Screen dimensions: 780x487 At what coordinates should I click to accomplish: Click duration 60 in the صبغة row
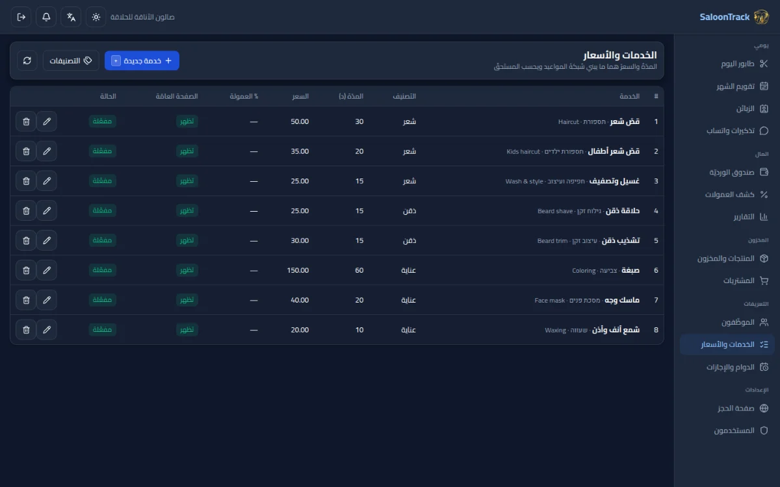359,270
